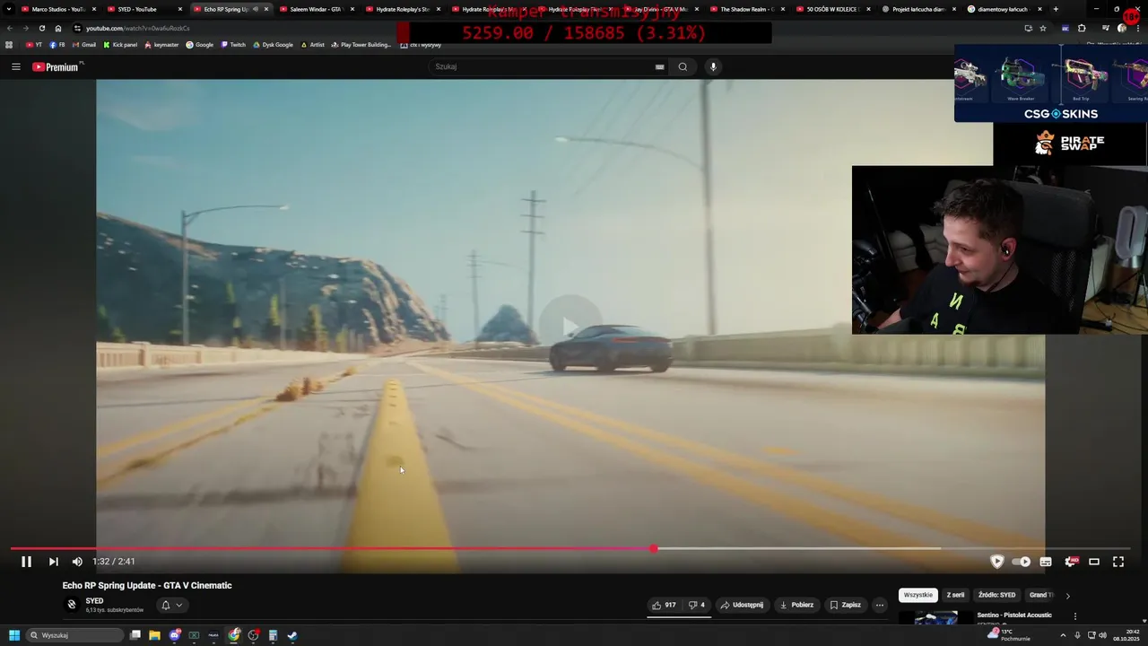Switch to theater mode
Viewport: 1148px width, 646px height.
(1094, 562)
